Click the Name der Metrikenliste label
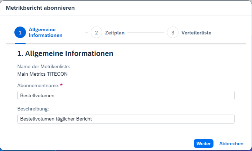The image size is (252, 151). [x=44, y=66]
